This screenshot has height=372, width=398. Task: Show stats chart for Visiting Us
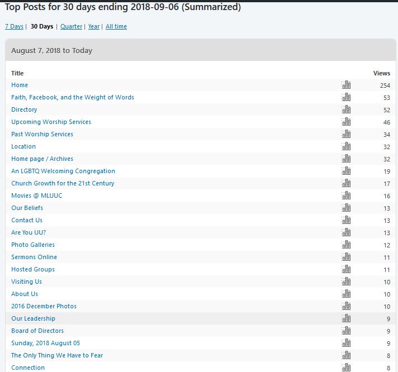pos(346,282)
